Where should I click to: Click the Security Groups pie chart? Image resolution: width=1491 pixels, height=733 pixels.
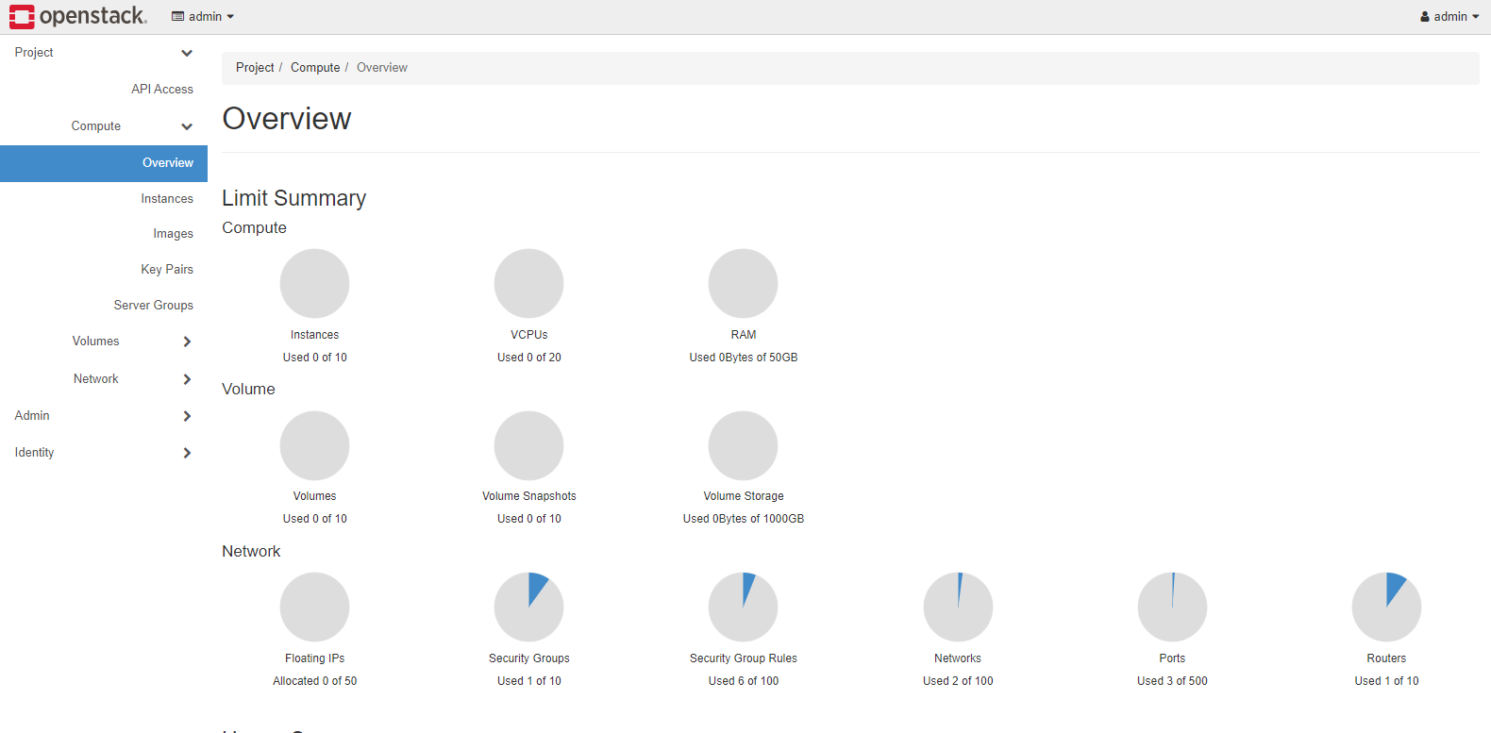(x=529, y=607)
